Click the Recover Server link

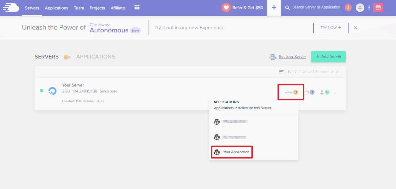tap(292, 57)
